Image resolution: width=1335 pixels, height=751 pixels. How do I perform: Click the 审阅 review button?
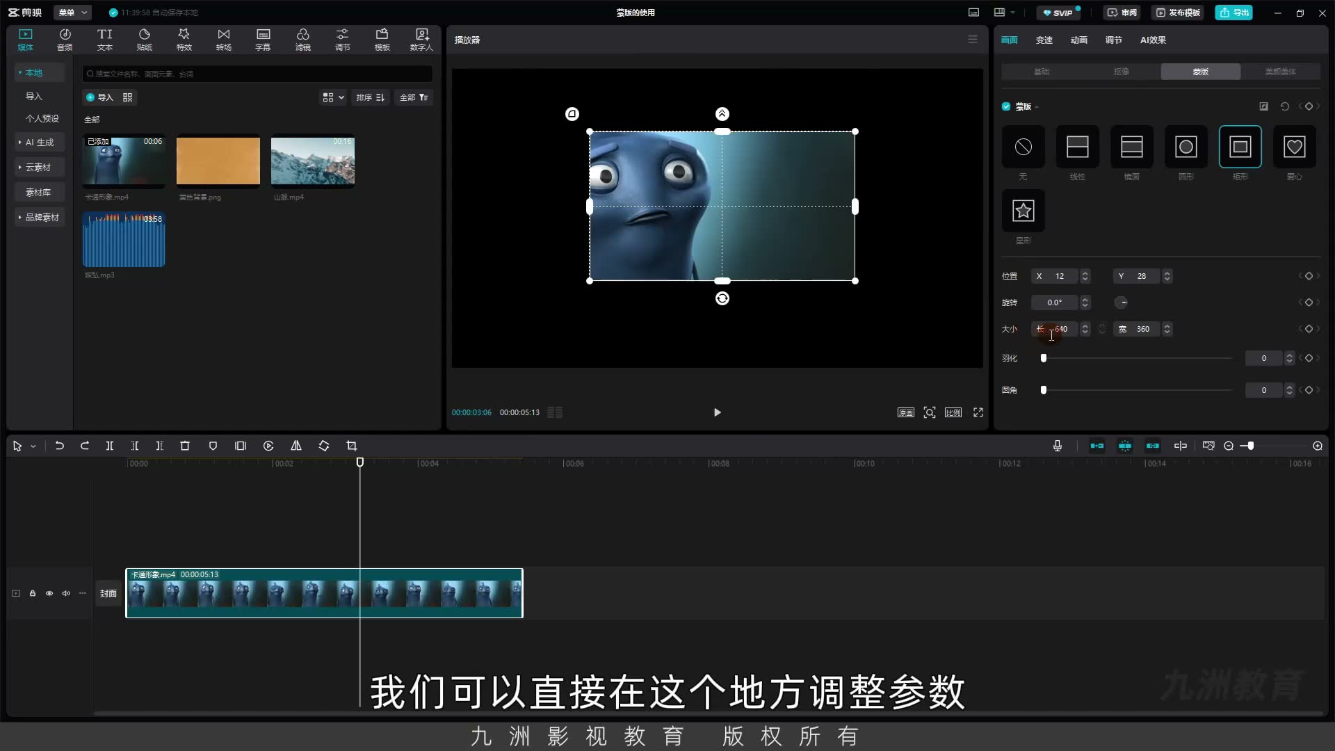coord(1122,13)
